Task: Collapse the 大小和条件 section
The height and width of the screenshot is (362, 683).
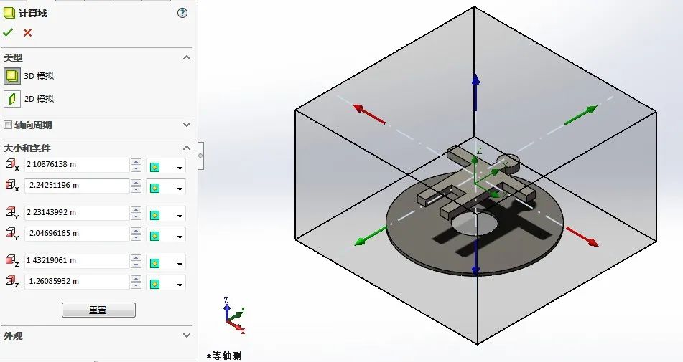Action: click(187, 148)
